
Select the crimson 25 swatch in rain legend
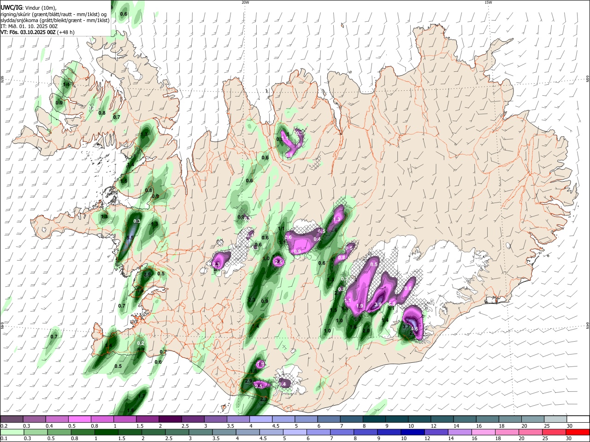pyautogui.click(x=554, y=432)
